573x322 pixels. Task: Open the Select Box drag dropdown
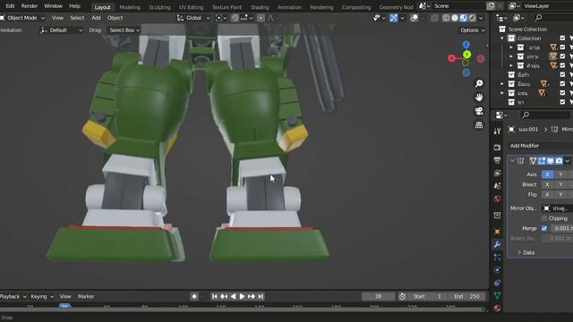[x=124, y=30]
